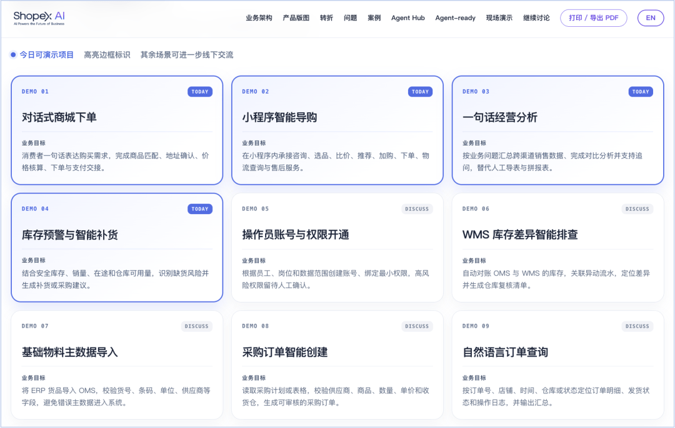Click the Shopex AI logo
Viewport: 675px width, 428px height.
(39, 18)
